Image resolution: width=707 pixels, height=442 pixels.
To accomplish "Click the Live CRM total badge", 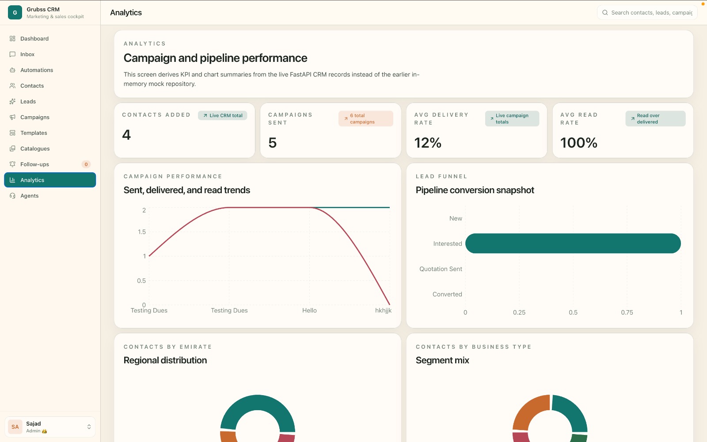I will [x=223, y=115].
